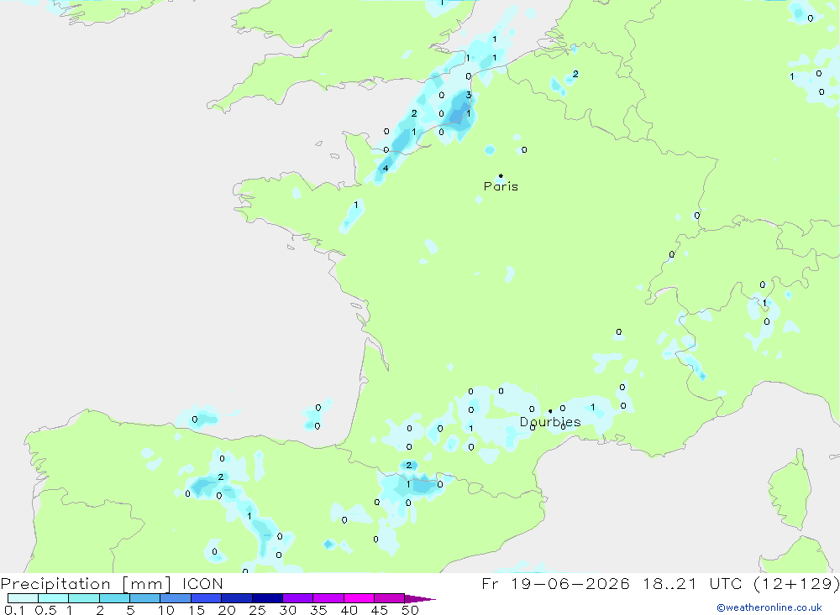Select the 5–10 mm legend color swatch
This screenshot has width=840, height=615.
(x=145, y=598)
